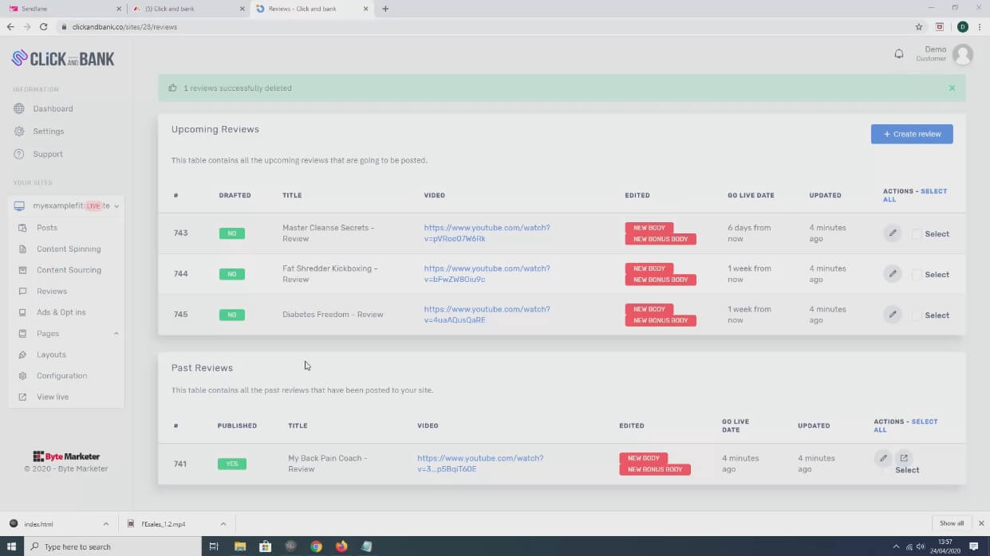The height and width of the screenshot is (556, 990).
Task: Tick Select checkbox for My Back Pain Coach
Action: click(886, 470)
